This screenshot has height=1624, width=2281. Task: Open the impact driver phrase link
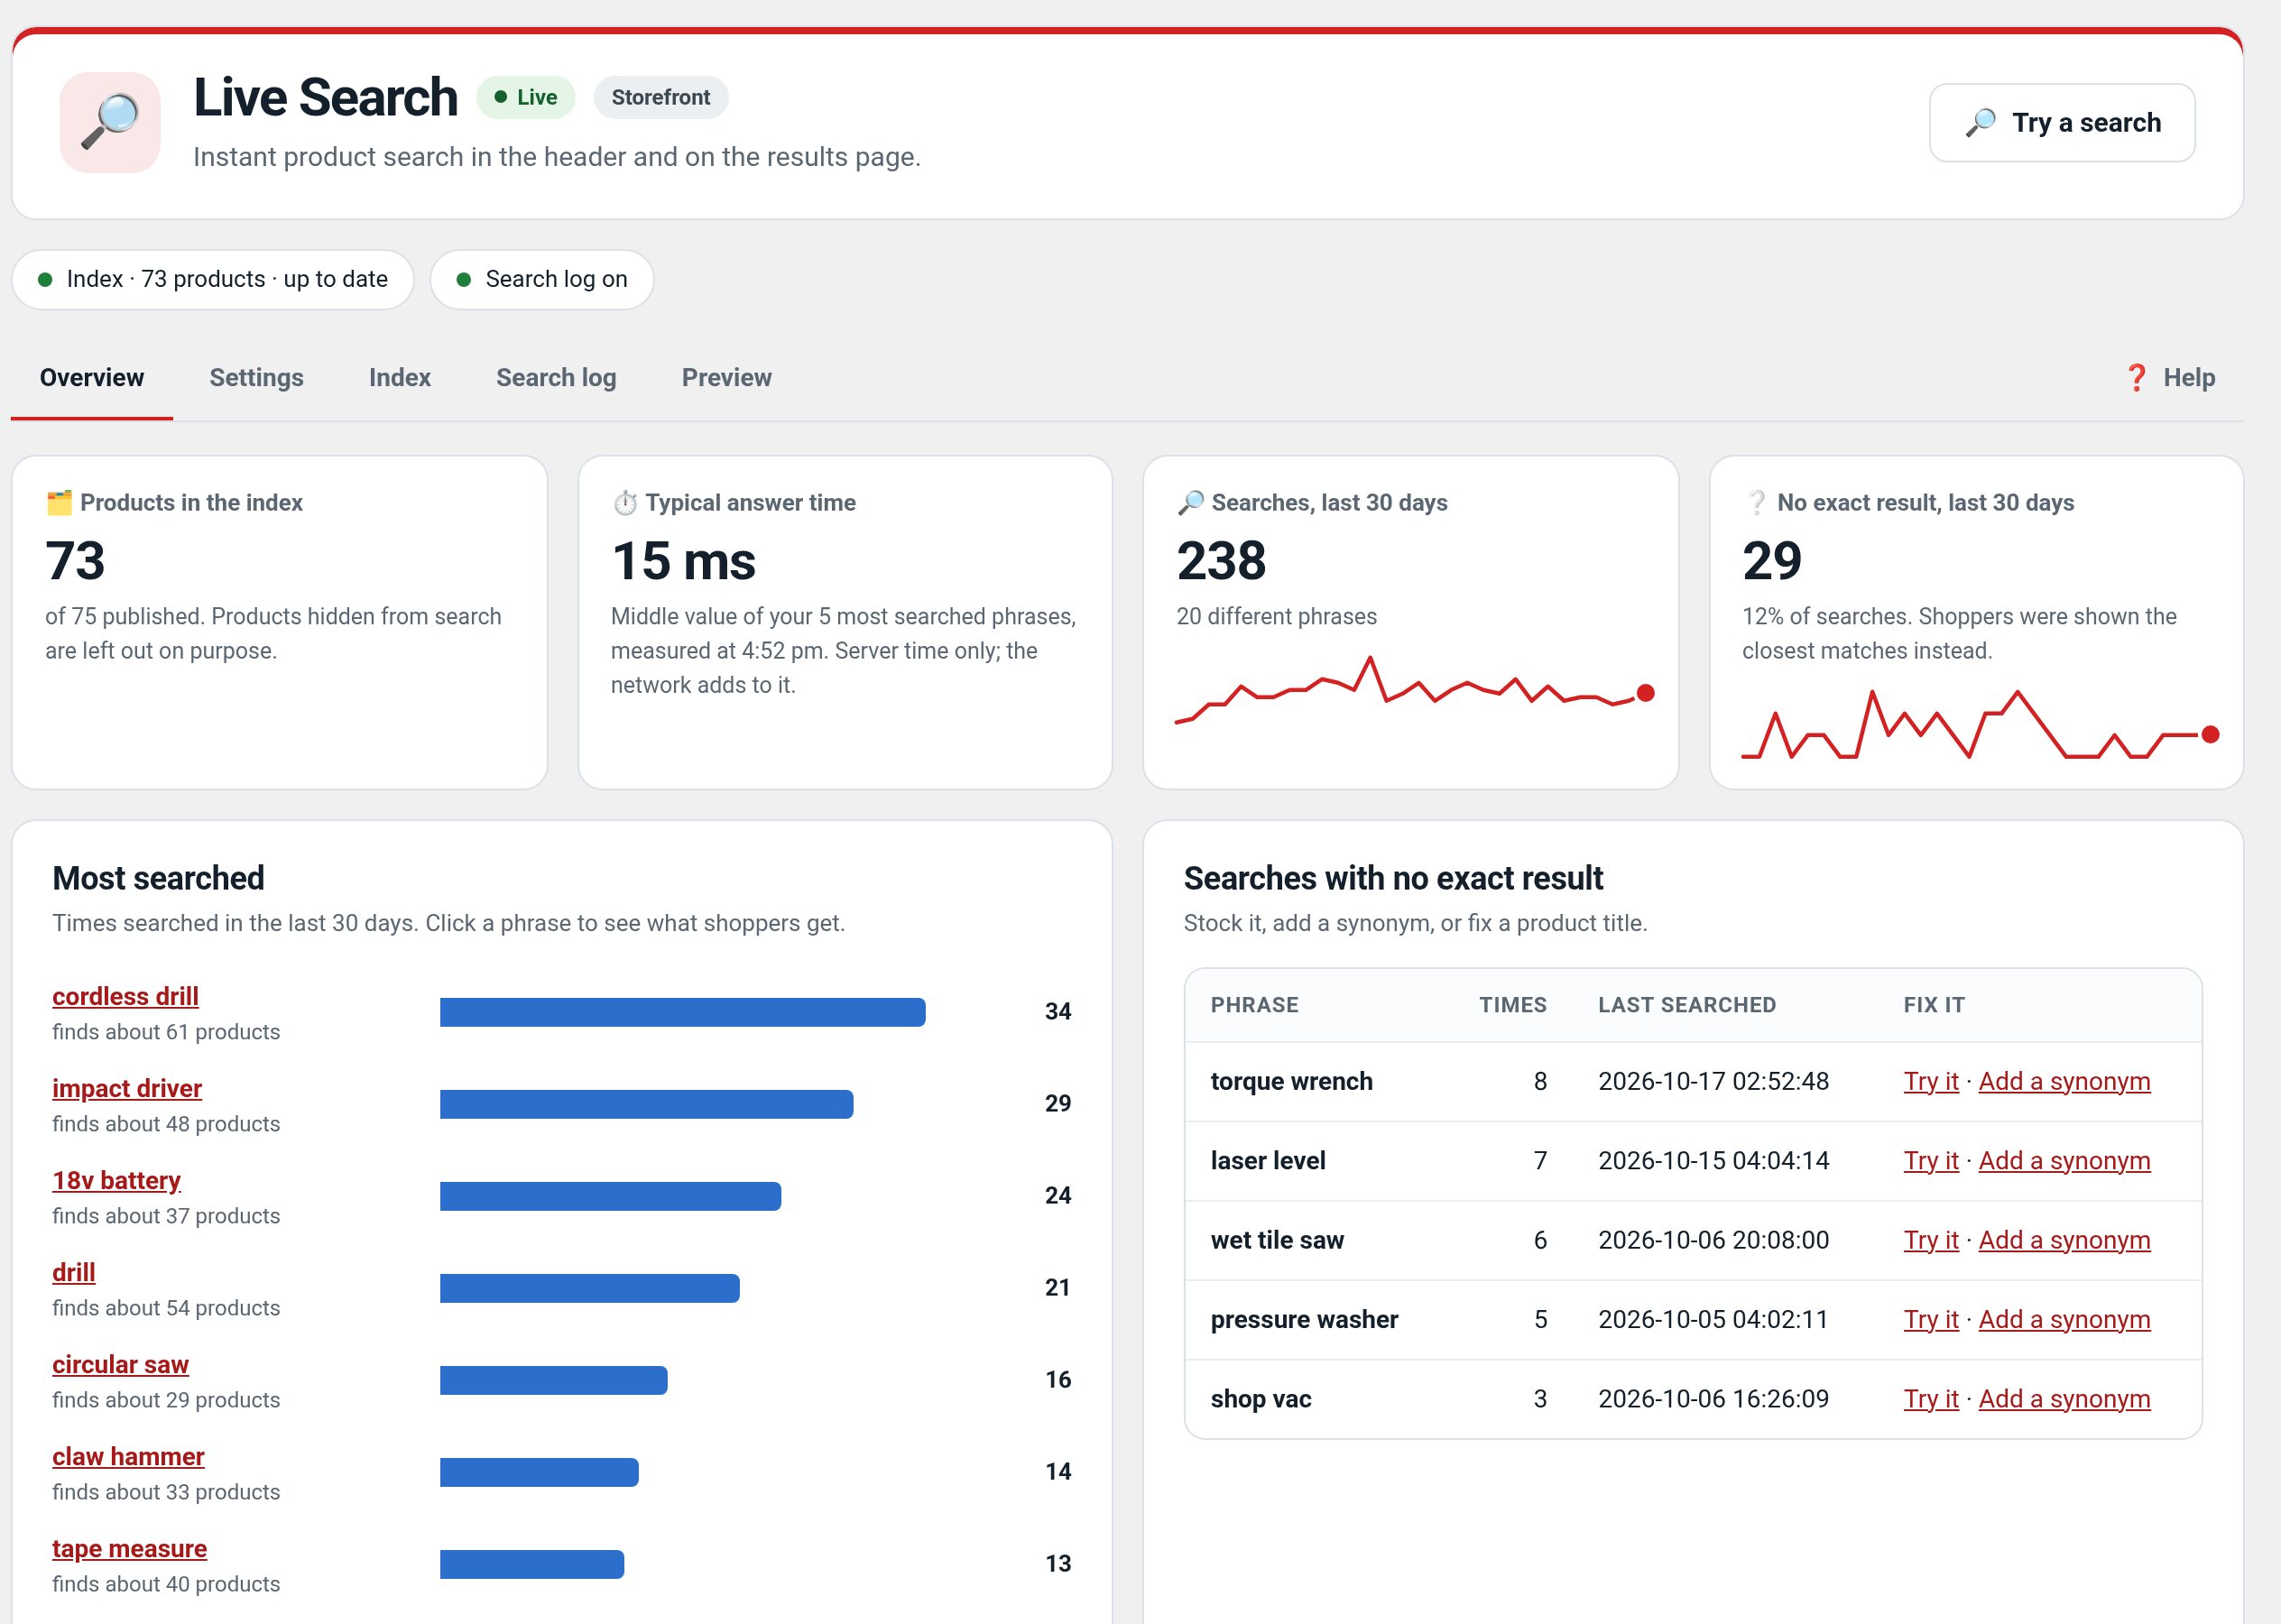(x=127, y=1089)
